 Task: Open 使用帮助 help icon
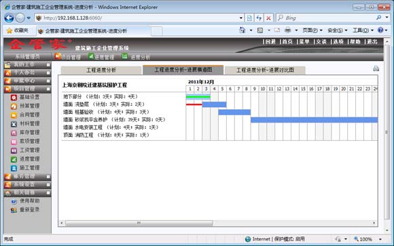point(14,201)
